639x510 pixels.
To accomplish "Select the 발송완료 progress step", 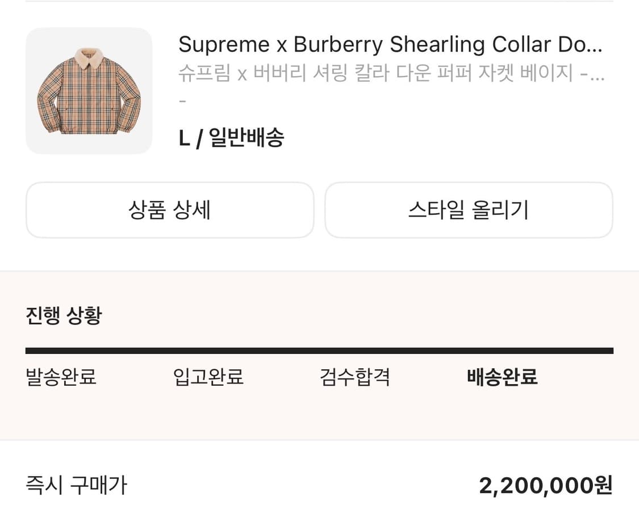I will (x=62, y=377).
